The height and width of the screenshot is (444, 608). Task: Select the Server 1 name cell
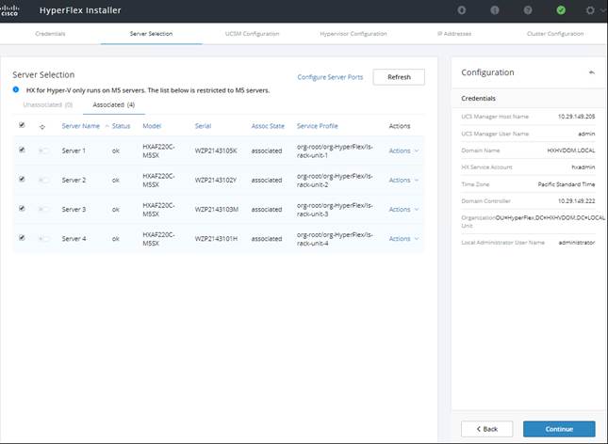(x=74, y=151)
